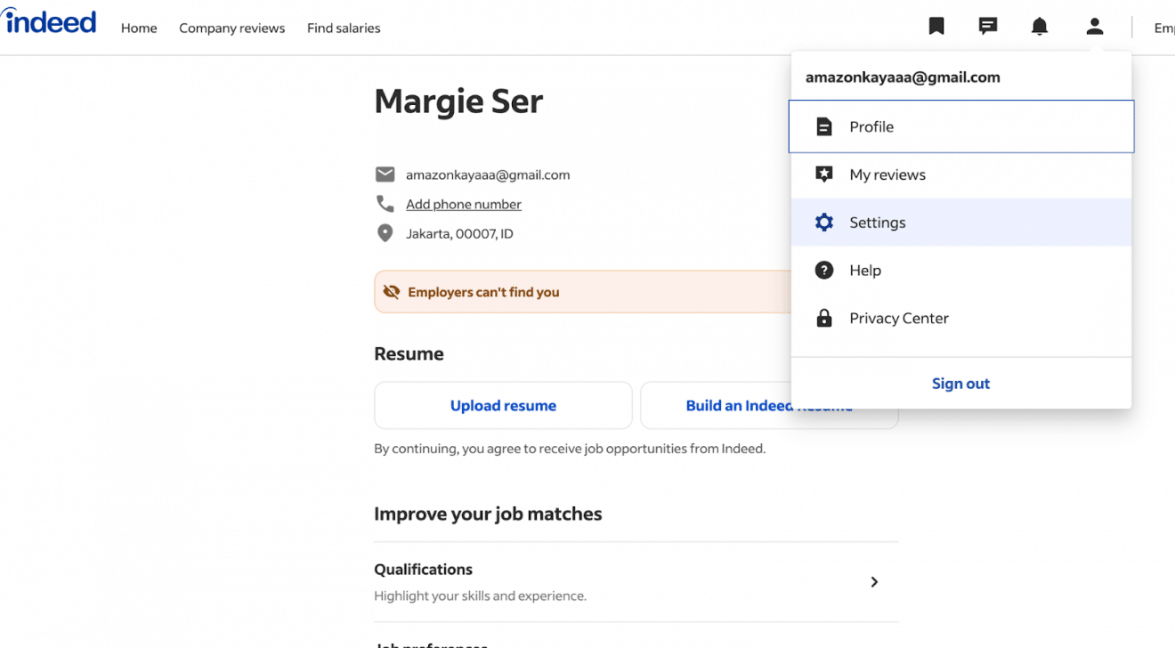Screen dimensions: 1175x648
Task: Go to Home in the navigation bar
Action: [139, 28]
